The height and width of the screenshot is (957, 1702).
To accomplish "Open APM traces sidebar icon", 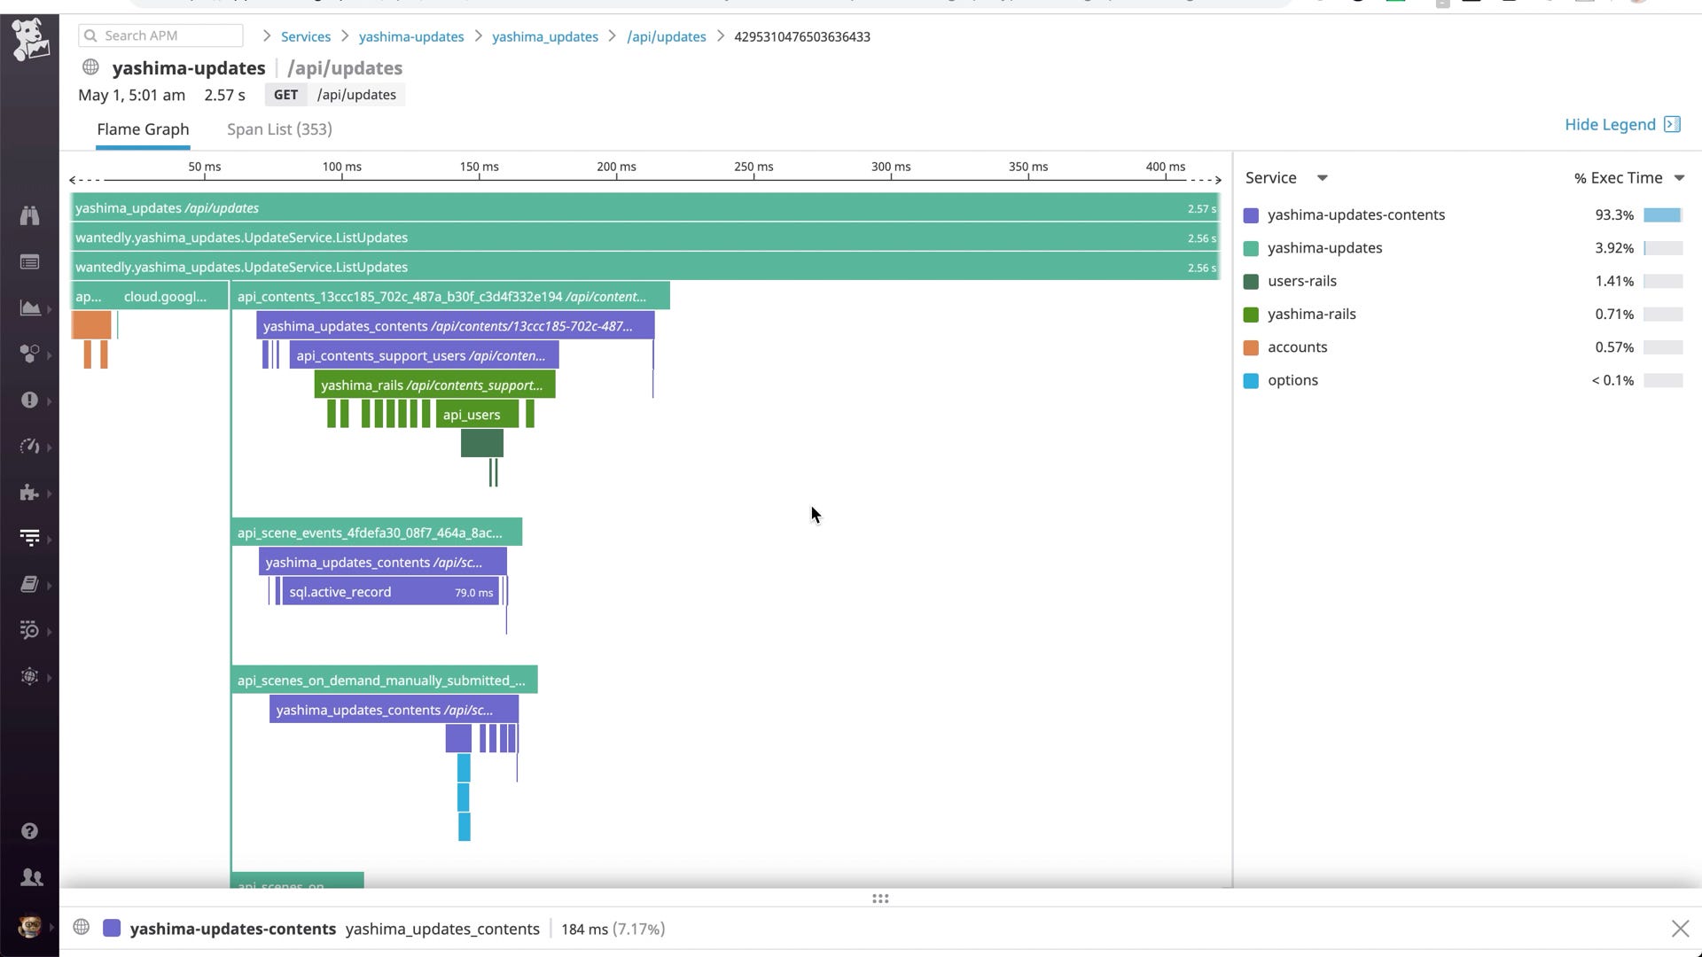I will point(29,538).
